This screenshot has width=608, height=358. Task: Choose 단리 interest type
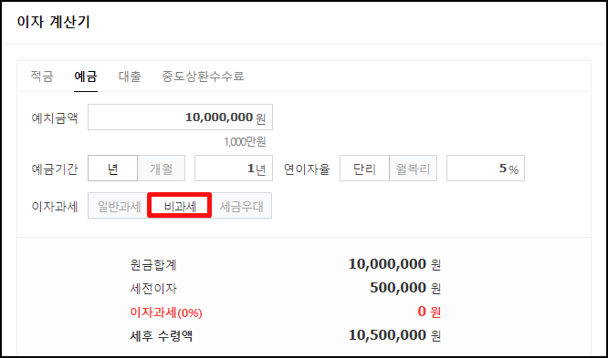[364, 169]
